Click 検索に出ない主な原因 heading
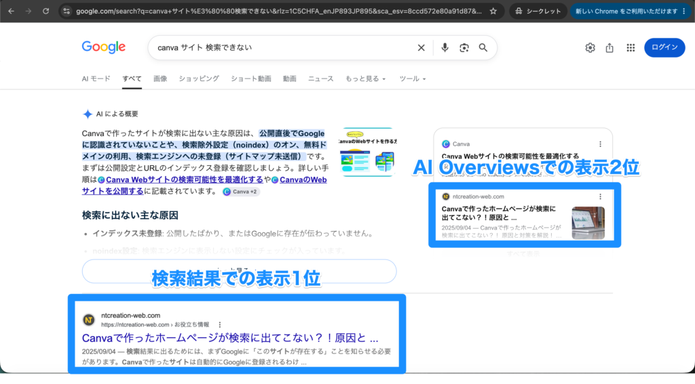695x384 pixels. pyautogui.click(x=130, y=215)
